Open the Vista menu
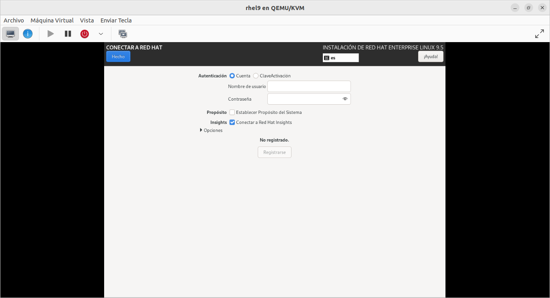 click(87, 20)
